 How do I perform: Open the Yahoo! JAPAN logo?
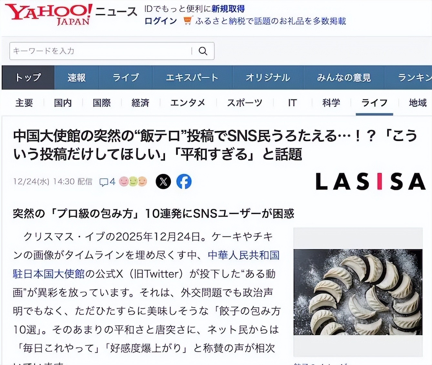[x=49, y=14]
